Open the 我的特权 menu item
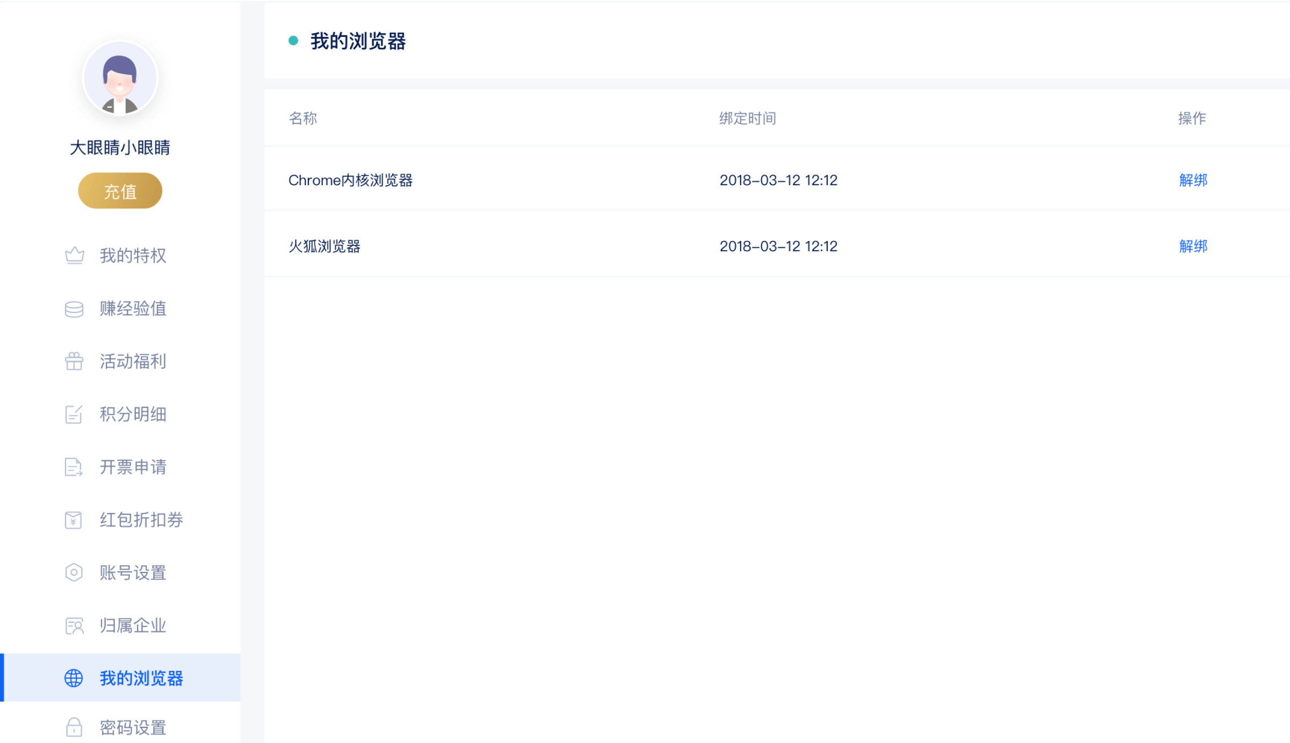 pos(133,256)
